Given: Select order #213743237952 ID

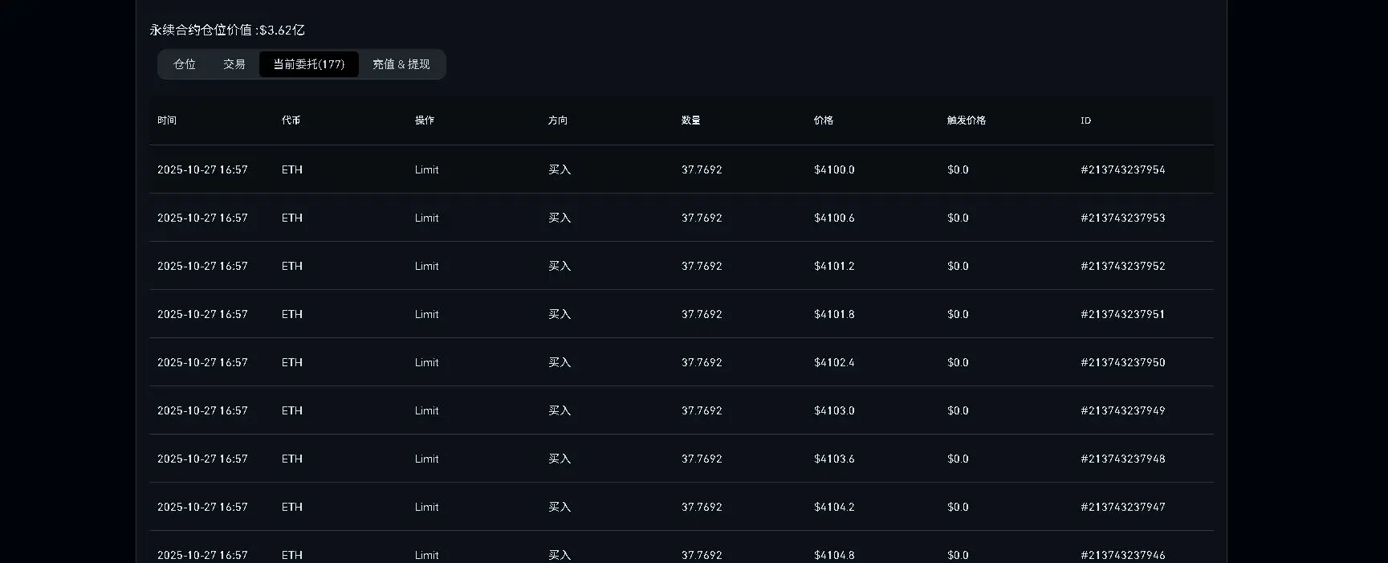Looking at the screenshot, I should click(x=1123, y=266).
